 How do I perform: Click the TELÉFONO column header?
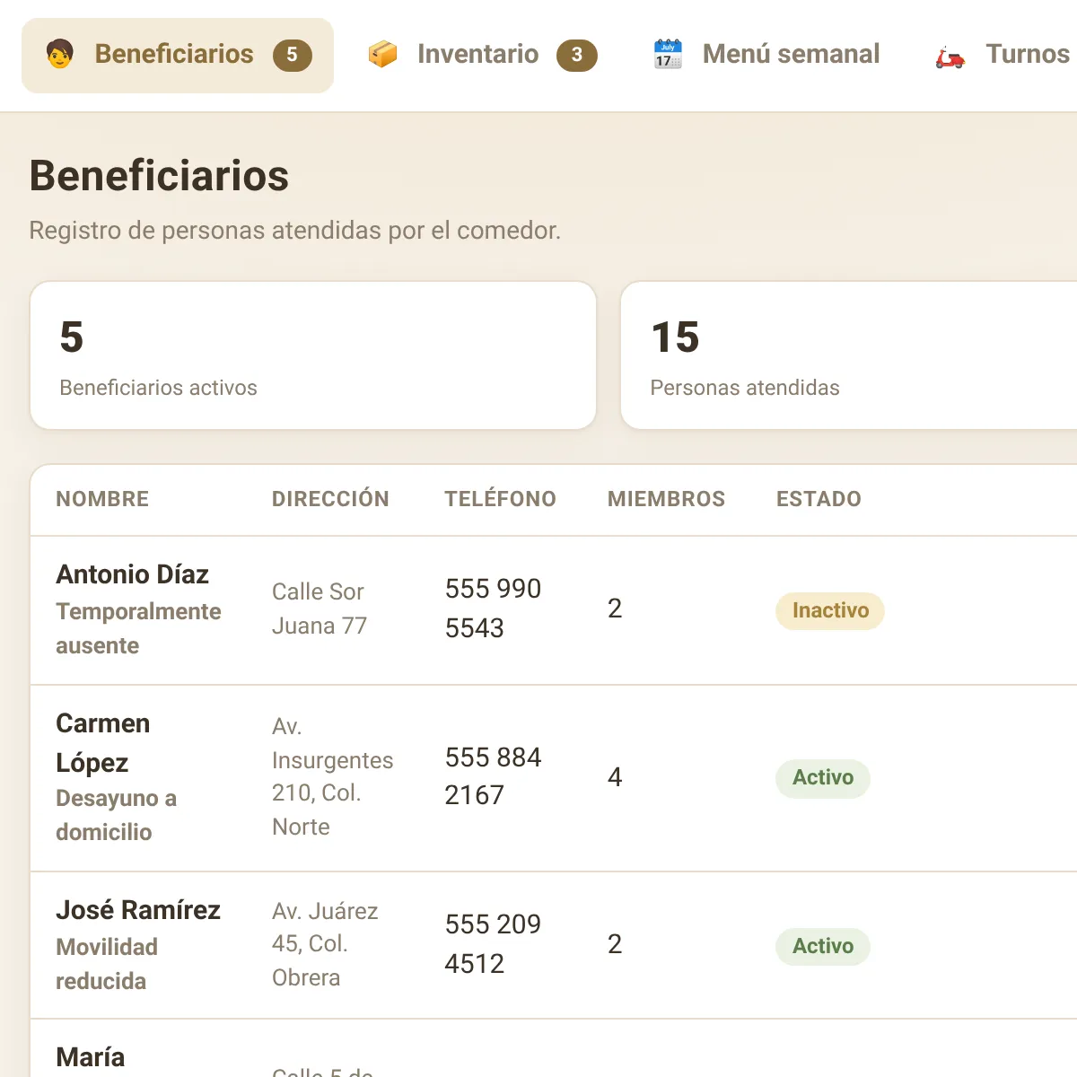(500, 499)
